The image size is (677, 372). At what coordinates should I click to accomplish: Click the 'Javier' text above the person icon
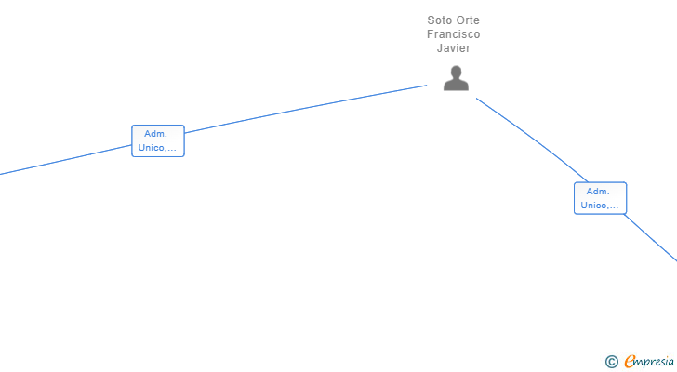pos(454,48)
